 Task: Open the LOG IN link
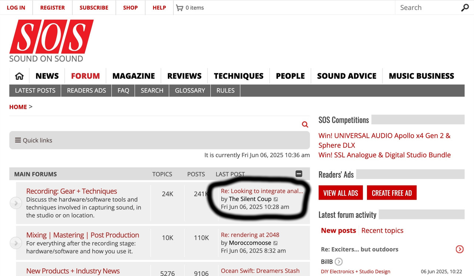tap(16, 7)
